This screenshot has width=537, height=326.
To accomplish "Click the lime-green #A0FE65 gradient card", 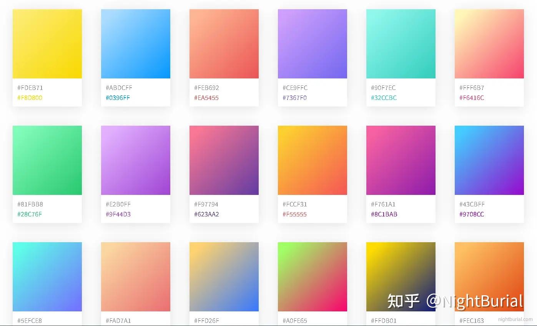I will [312, 276].
